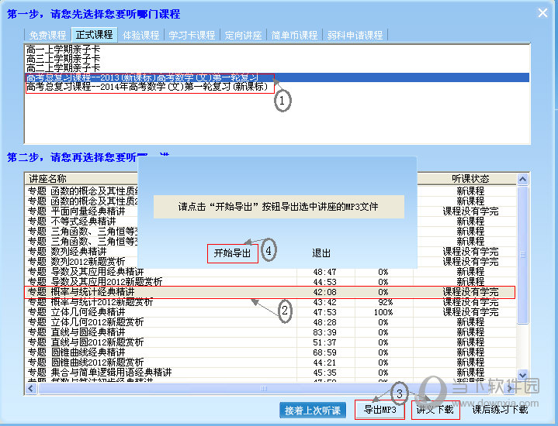This screenshot has width=558, height=426.
Task: Switch to the 弱科申请课程 tab
Action: (354, 36)
